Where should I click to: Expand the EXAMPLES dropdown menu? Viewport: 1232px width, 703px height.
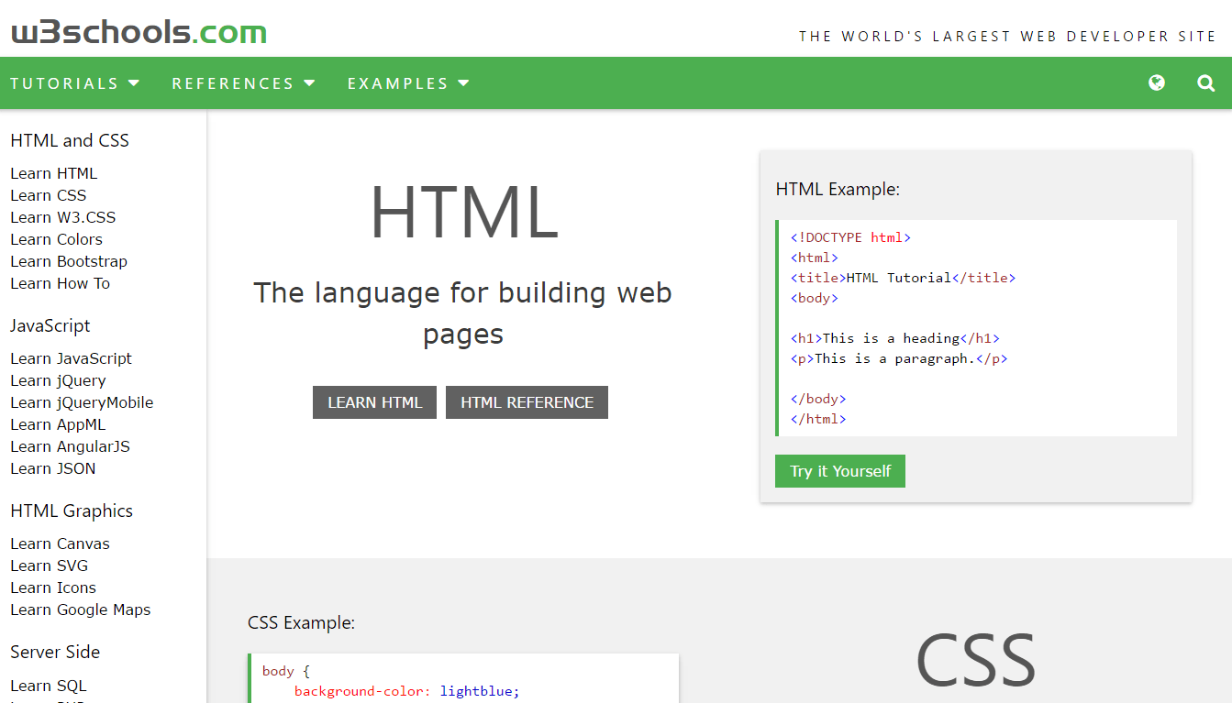(408, 83)
